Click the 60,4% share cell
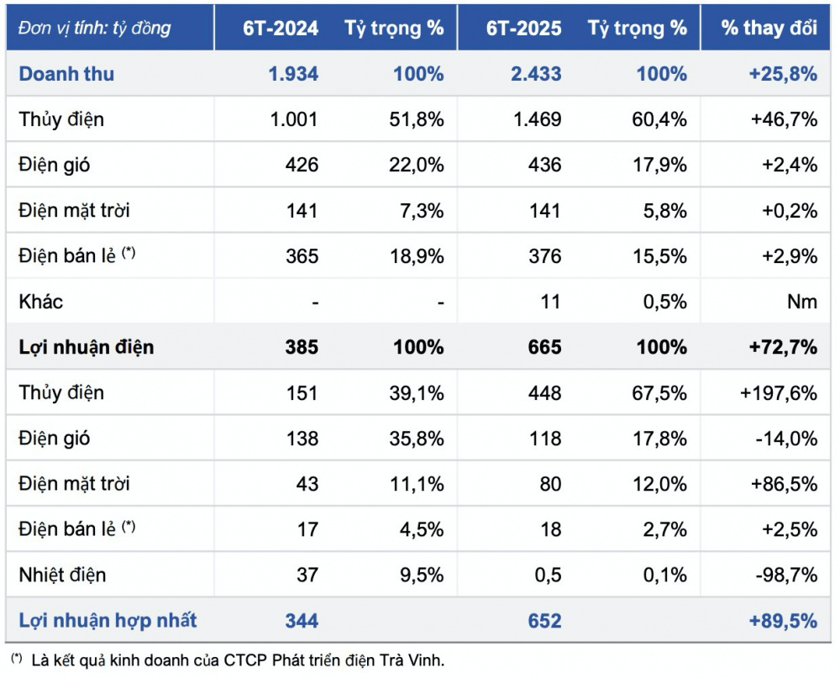This screenshot has height=678, width=840. pos(661,119)
